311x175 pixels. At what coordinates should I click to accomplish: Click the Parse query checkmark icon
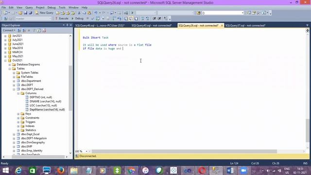(92, 18)
